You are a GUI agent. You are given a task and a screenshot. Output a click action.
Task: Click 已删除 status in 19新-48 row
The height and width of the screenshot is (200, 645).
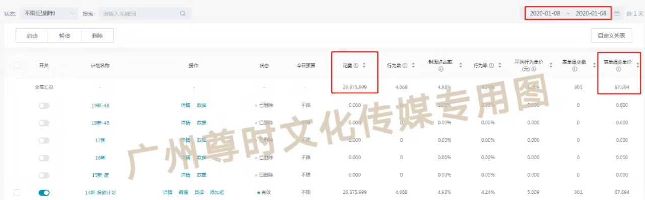(264, 105)
